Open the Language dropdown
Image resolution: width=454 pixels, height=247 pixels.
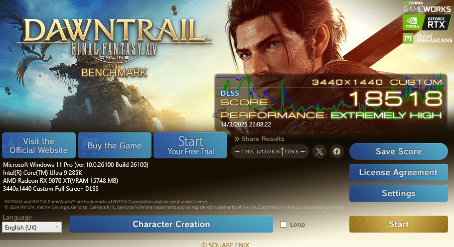pyautogui.click(x=32, y=227)
